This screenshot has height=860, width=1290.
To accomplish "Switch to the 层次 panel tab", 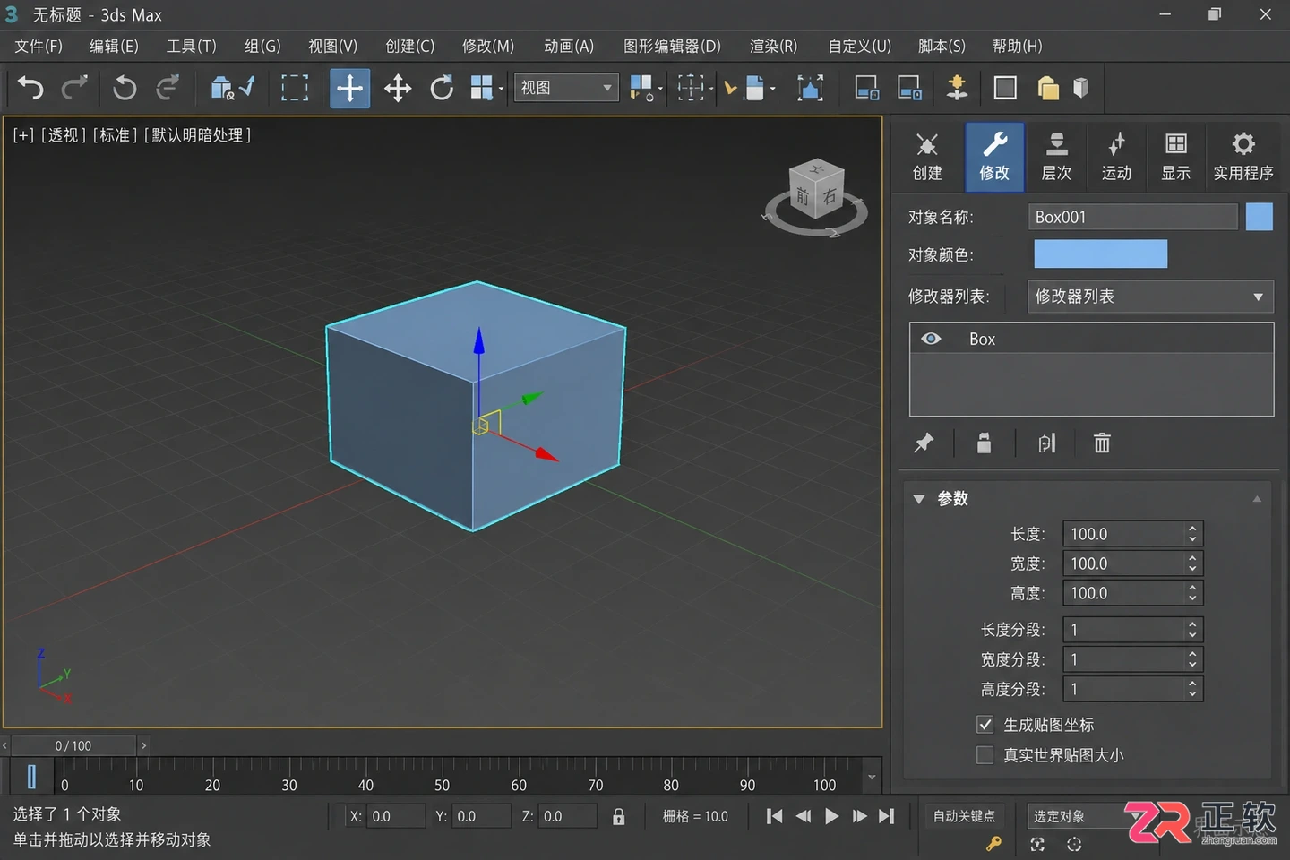I will (1056, 158).
